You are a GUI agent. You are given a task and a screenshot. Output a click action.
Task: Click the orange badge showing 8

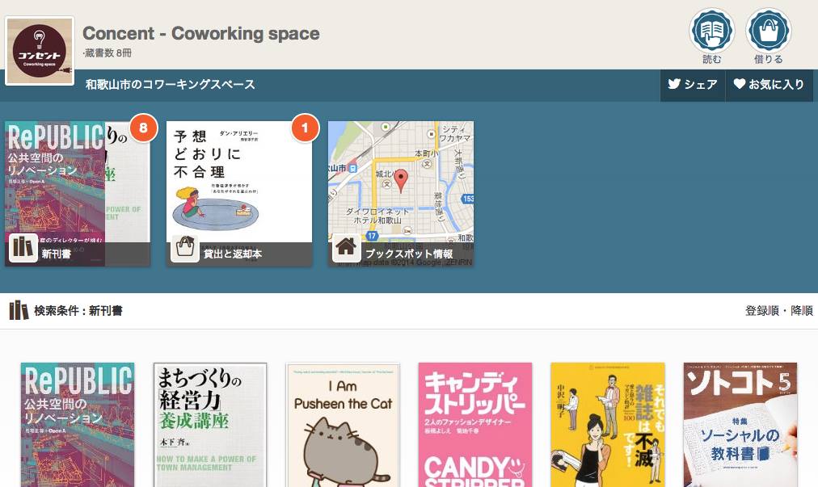143,128
